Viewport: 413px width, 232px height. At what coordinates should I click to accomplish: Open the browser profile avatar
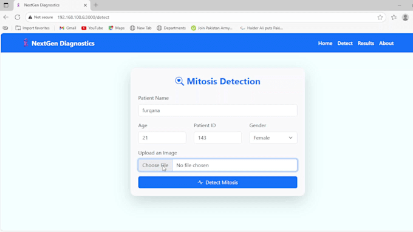pyautogui.click(x=405, y=18)
